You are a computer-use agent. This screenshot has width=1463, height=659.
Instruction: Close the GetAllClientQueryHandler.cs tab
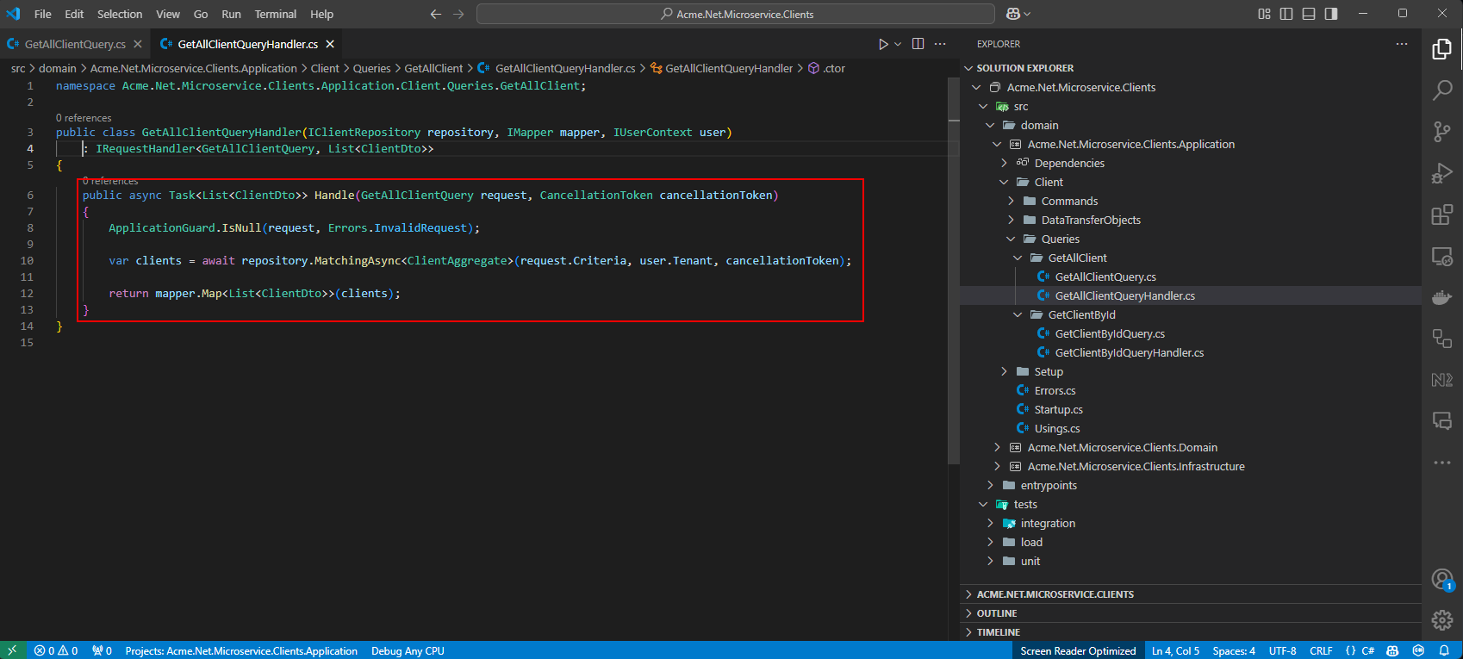click(x=330, y=44)
